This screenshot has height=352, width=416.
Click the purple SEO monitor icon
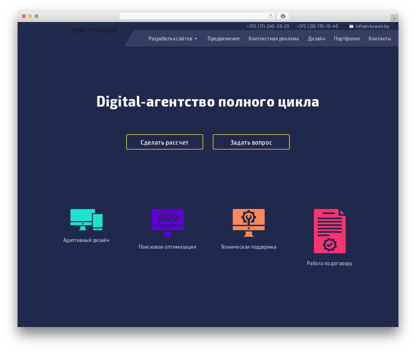coord(167,223)
